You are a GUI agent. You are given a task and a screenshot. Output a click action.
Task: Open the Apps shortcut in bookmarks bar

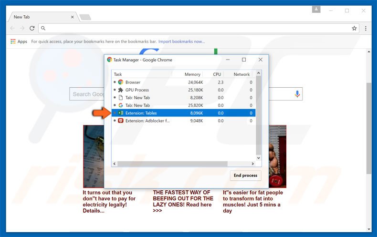click(x=19, y=41)
